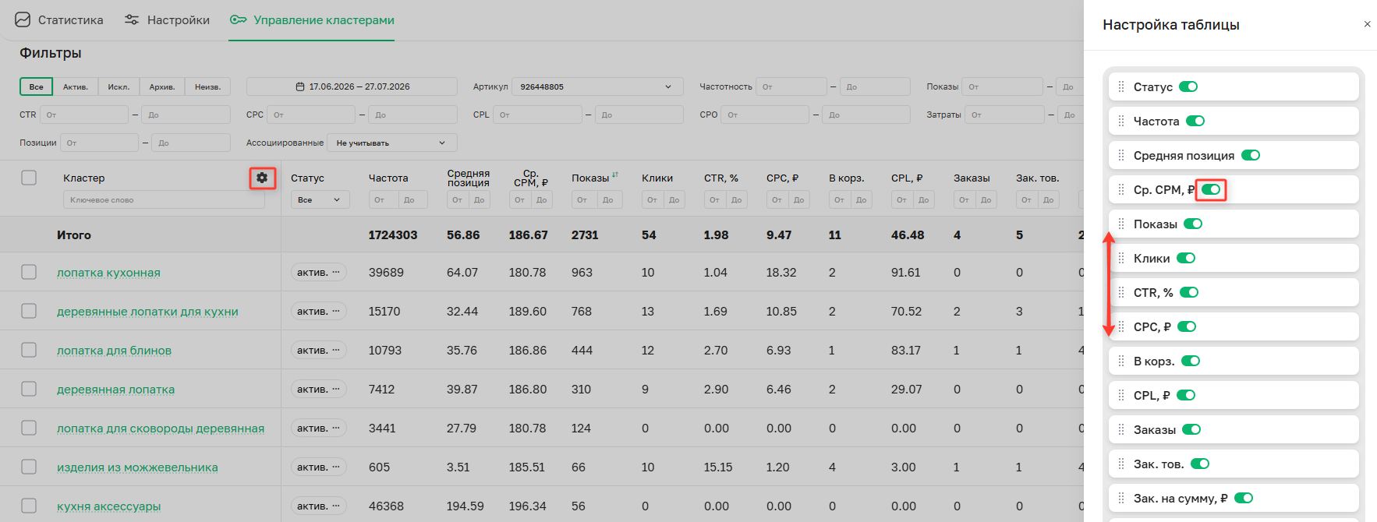Select the Архив. status filter
The height and width of the screenshot is (522, 1377).
tap(162, 86)
